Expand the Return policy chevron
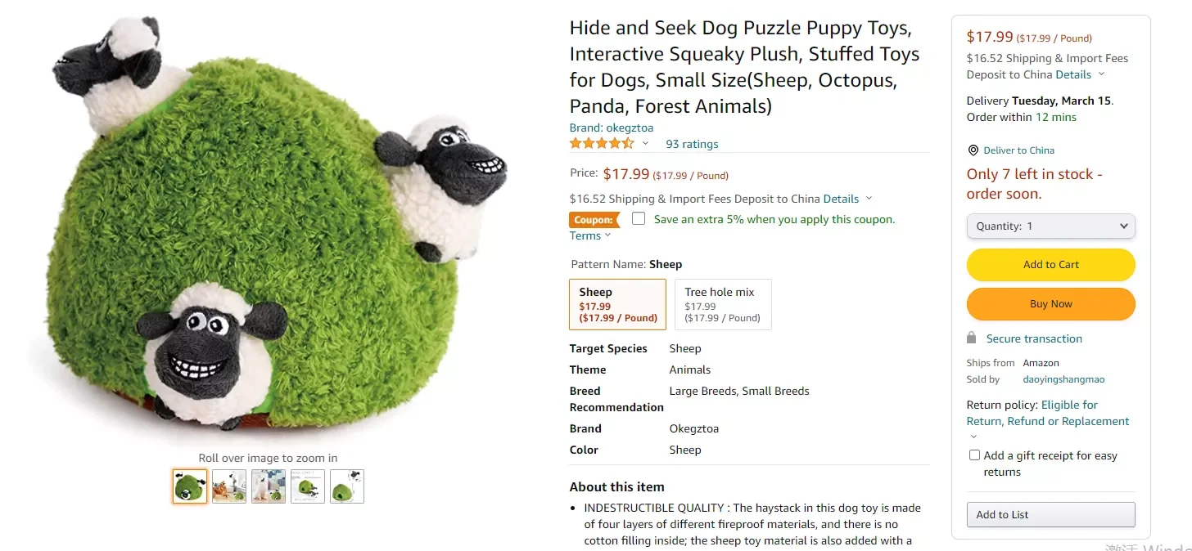 [973, 437]
